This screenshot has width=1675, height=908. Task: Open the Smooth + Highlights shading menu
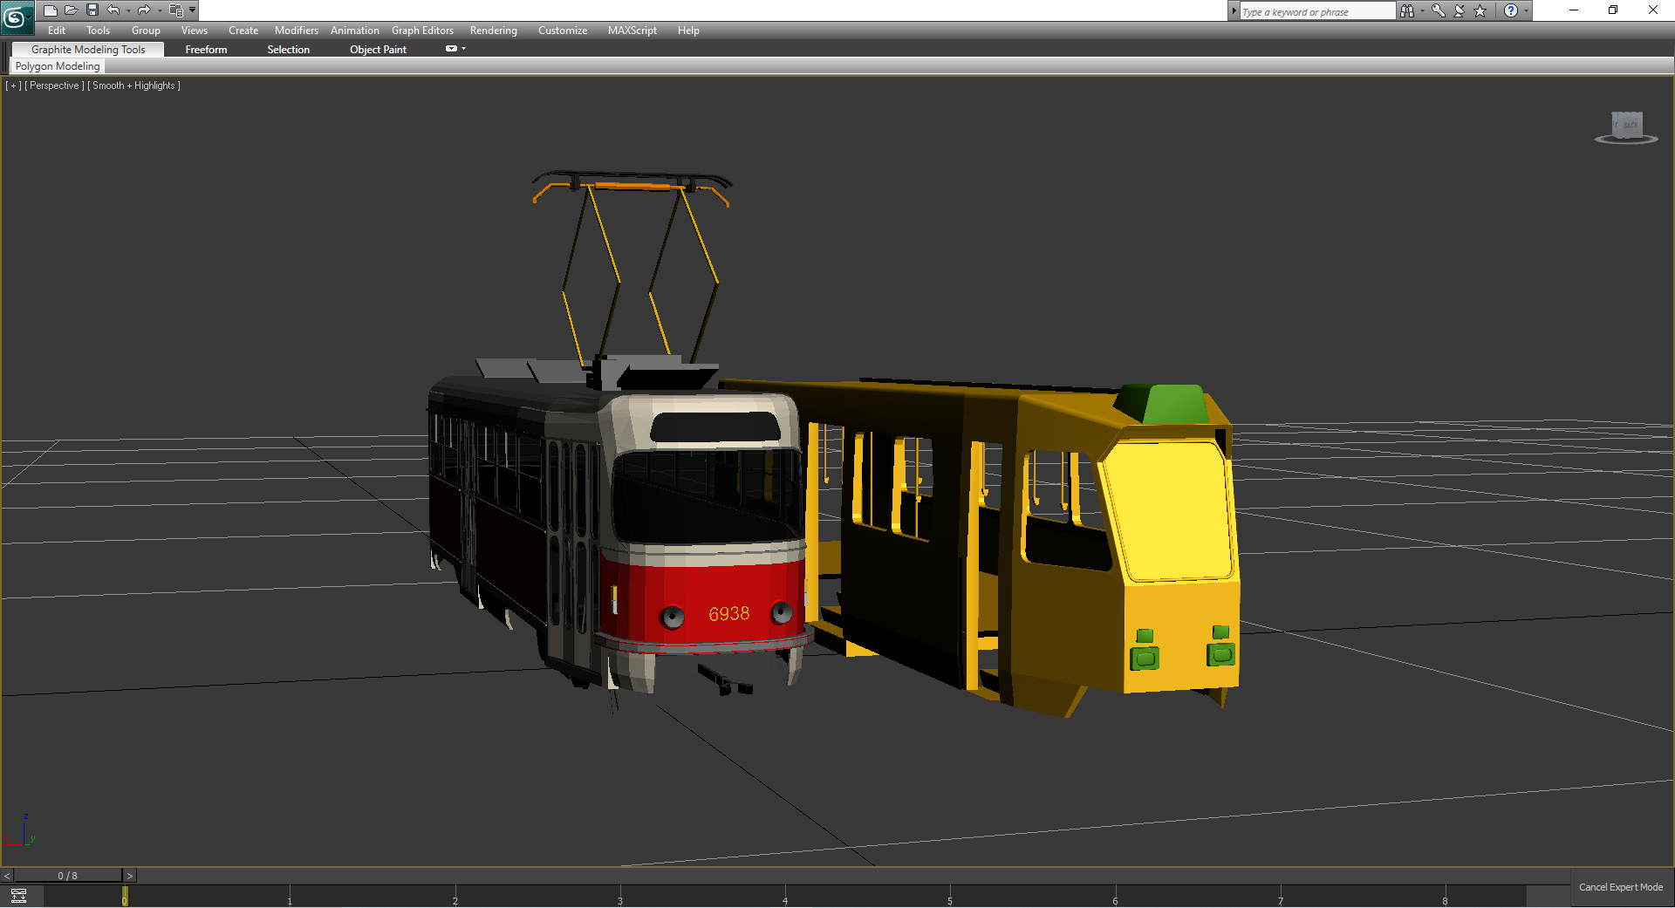(x=134, y=85)
